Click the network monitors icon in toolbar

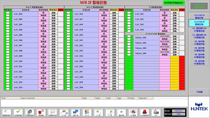point(75,112)
